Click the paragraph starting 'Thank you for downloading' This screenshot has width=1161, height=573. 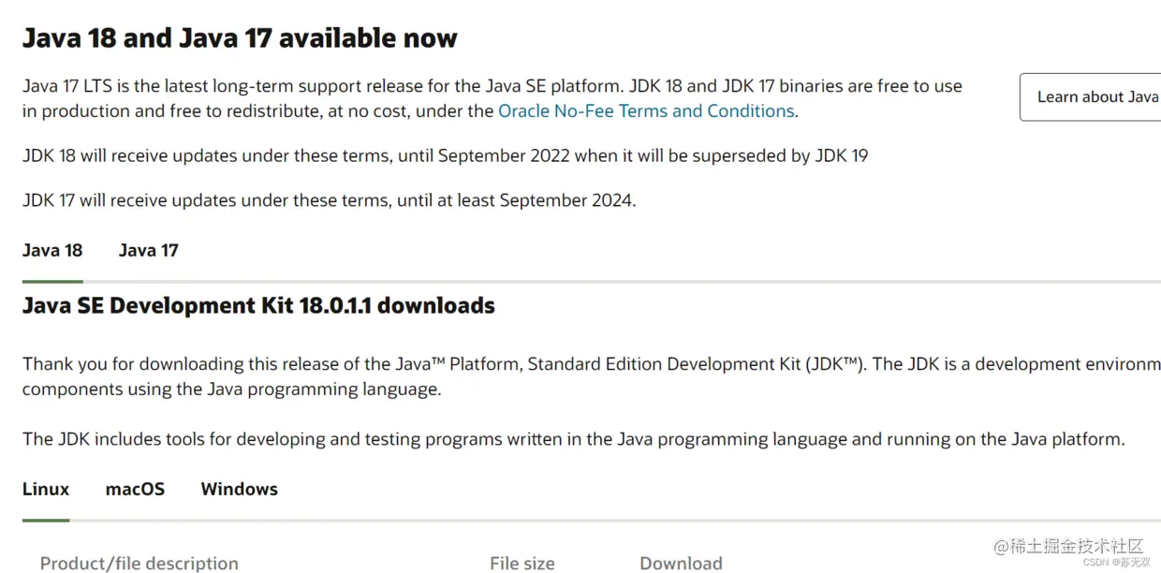click(x=592, y=376)
